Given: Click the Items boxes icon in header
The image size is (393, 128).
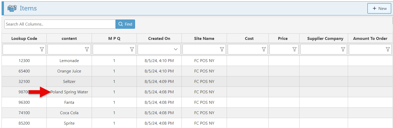Looking at the screenshot, I should click(x=12, y=8).
